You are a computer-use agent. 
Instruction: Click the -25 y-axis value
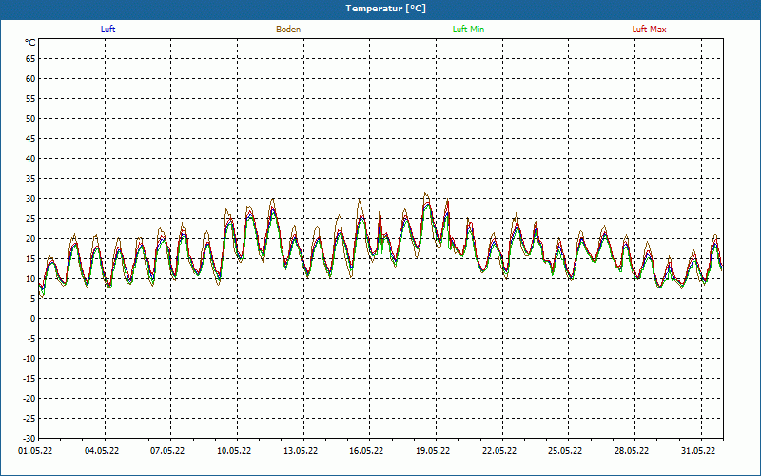(x=29, y=419)
